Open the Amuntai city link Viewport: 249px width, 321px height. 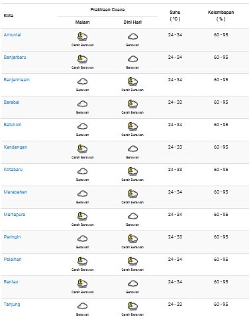click(13, 35)
